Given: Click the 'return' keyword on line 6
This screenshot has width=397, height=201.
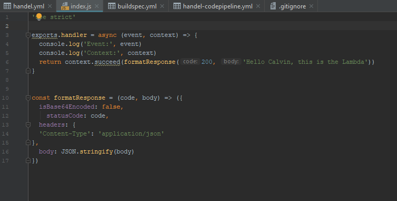Looking at the screenshot, I should pos(50,62).
